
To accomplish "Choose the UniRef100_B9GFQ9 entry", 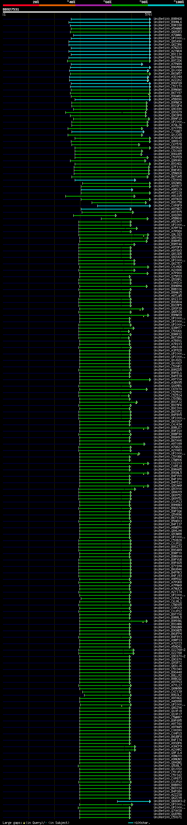I will tap(168, 83).
